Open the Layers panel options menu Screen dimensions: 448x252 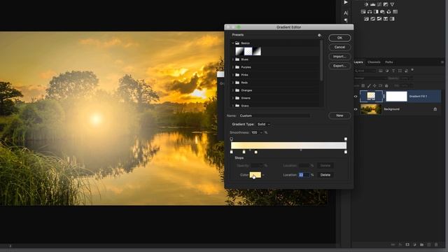442,62
